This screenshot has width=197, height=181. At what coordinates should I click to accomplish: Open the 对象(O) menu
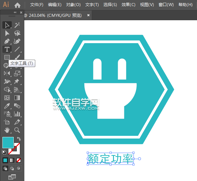(73, 5)
